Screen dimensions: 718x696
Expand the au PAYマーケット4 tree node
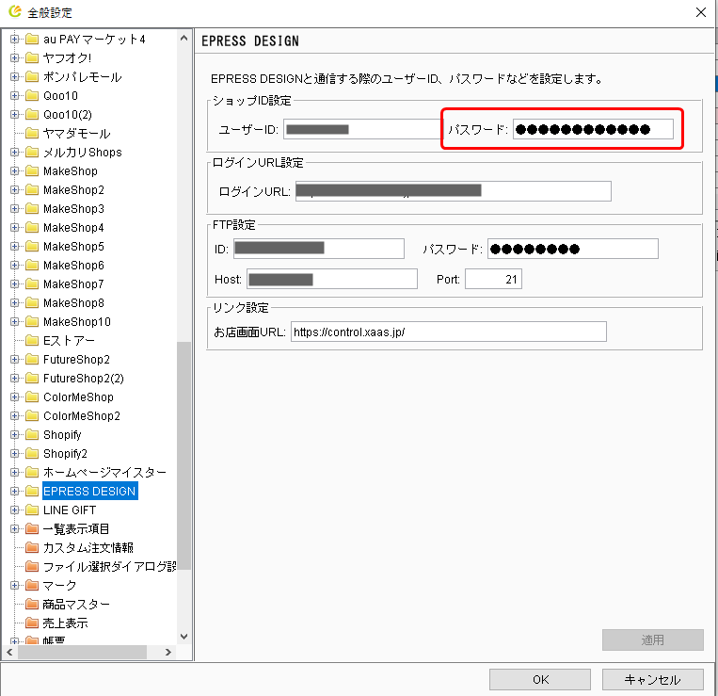[15, 40]
